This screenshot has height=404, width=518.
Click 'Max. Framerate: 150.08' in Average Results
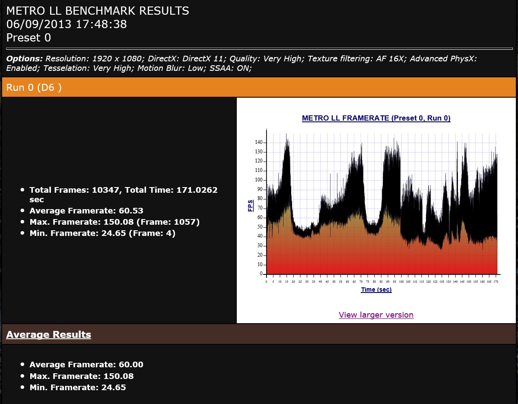pos(82,376)
